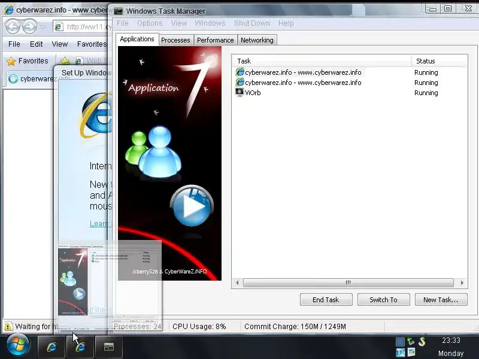This screenshot has height=359, width=479.
Task: Select second cyberwarez.info task row
Action: [350, 83]
